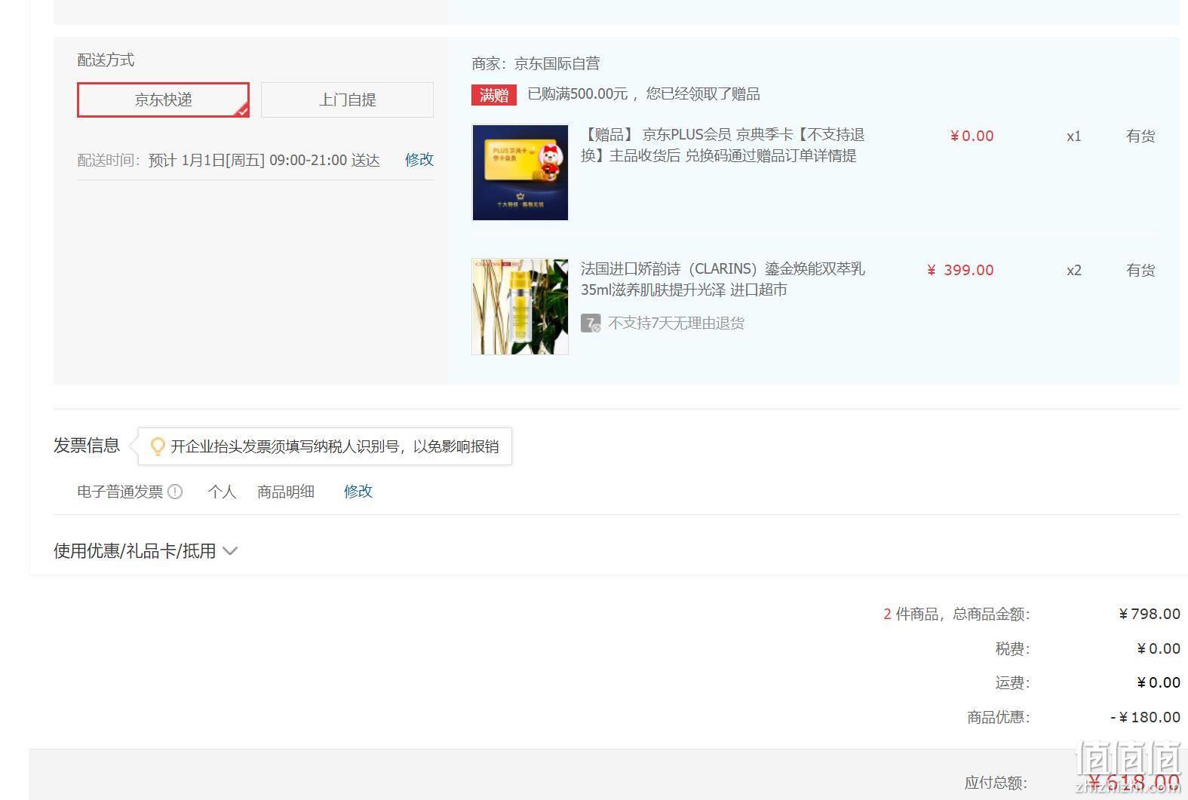Click the 商品优惠 discount label
Screen dimensions: 1188x800
(x=999, y=717)
